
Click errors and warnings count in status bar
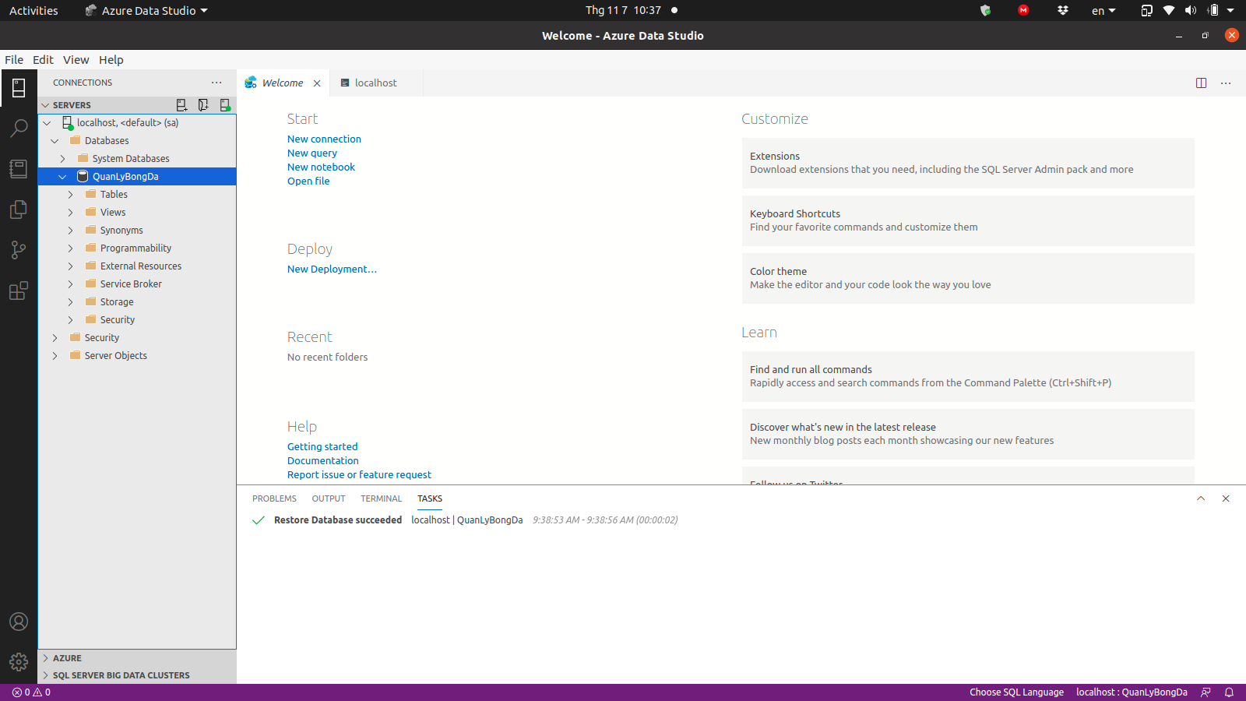click(x=32, y=692)
